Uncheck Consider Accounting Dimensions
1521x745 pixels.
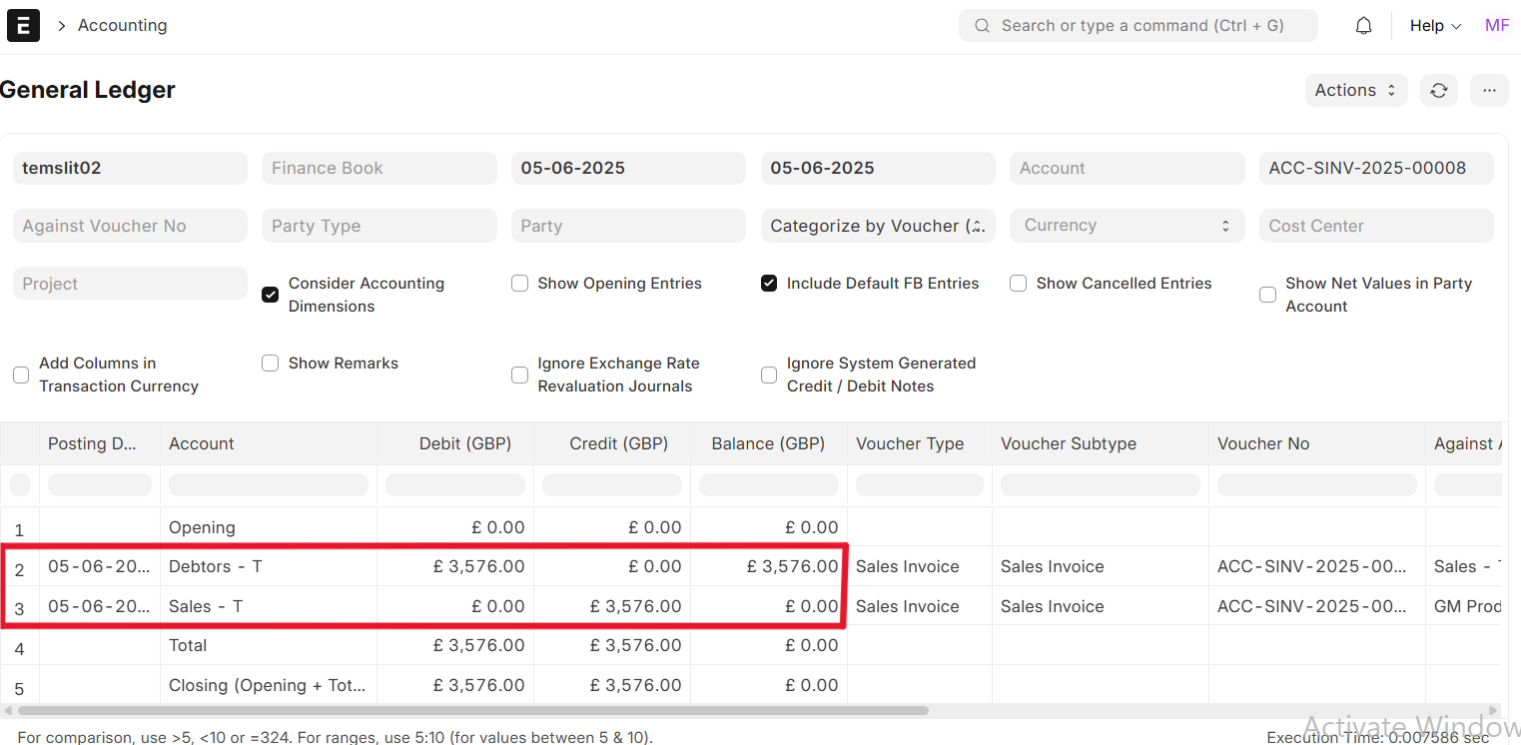coord(270,295)
